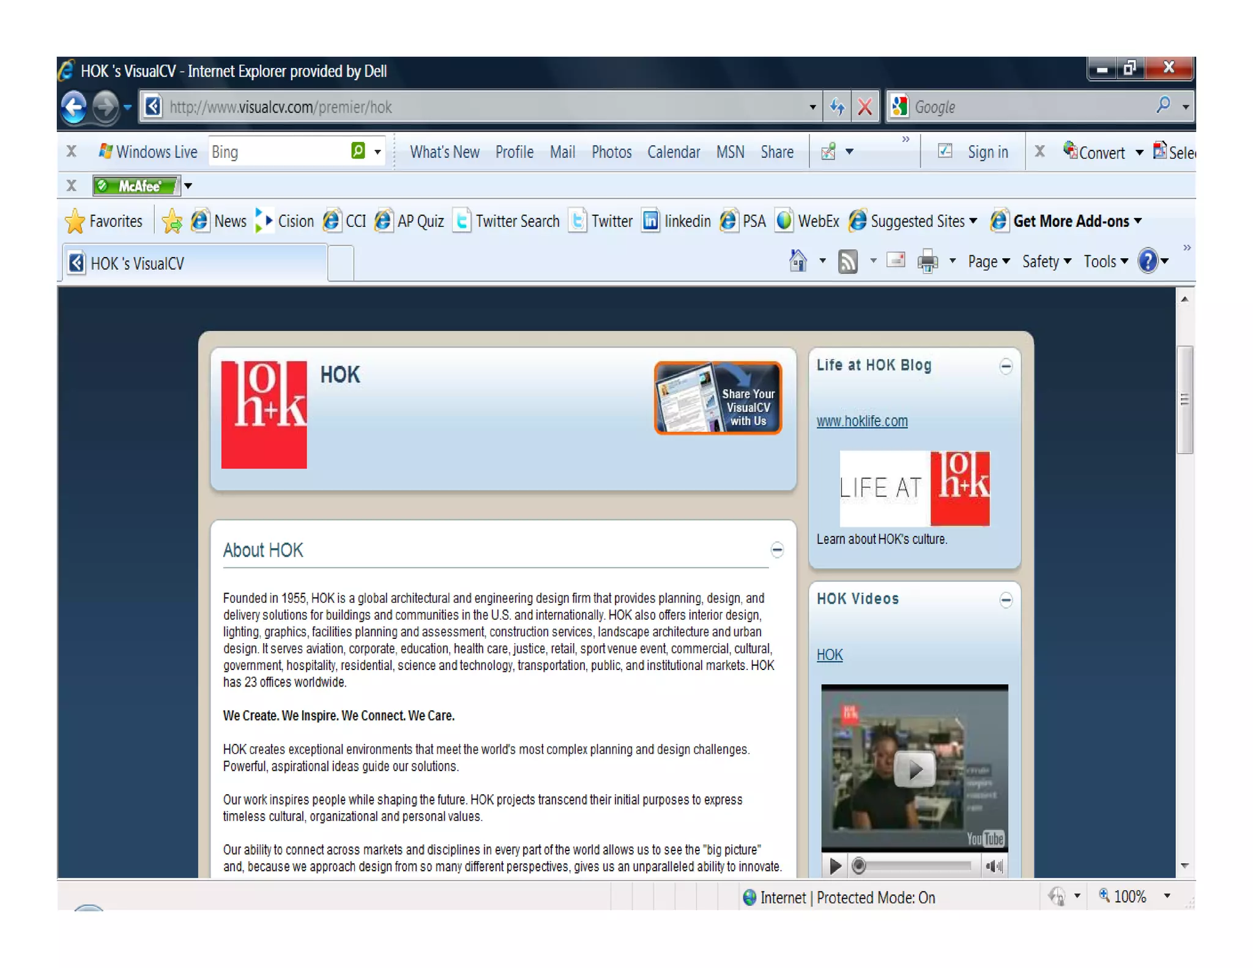Click the Refresh page icon
Image resolution: width=1253 pixels, height=968 pixels.
click(837, 107)
